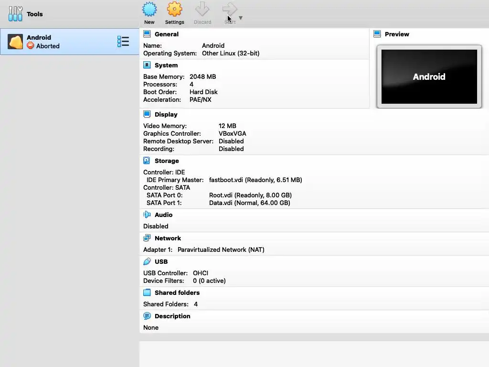Image resolution: width=489 pixels, height=367 pixels.
Task: Click the Root.vdi SATA Port 0 entry
Action: click(250, 195)
